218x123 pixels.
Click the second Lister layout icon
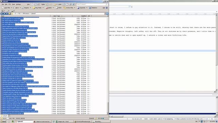[x=67, y=4]
